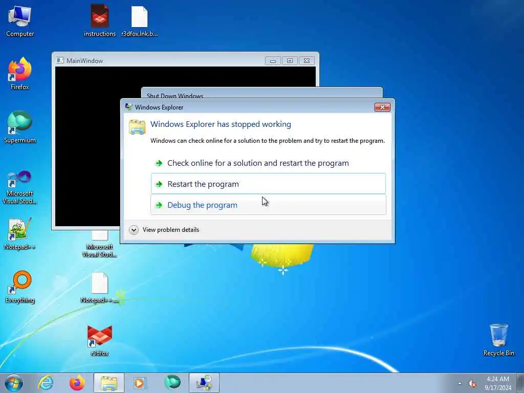Select the Microsoft Visual Stud.. file behind MainWindow

click(100, 244)
